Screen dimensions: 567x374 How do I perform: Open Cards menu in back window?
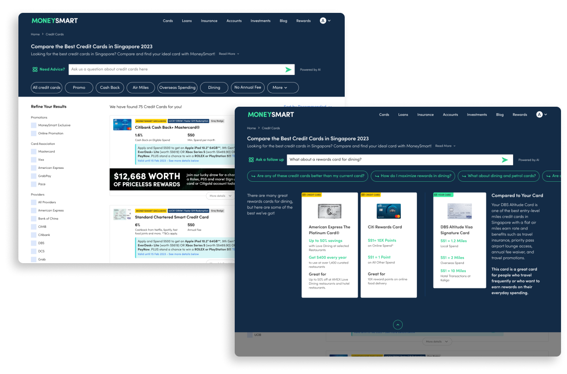pos(168,21)
